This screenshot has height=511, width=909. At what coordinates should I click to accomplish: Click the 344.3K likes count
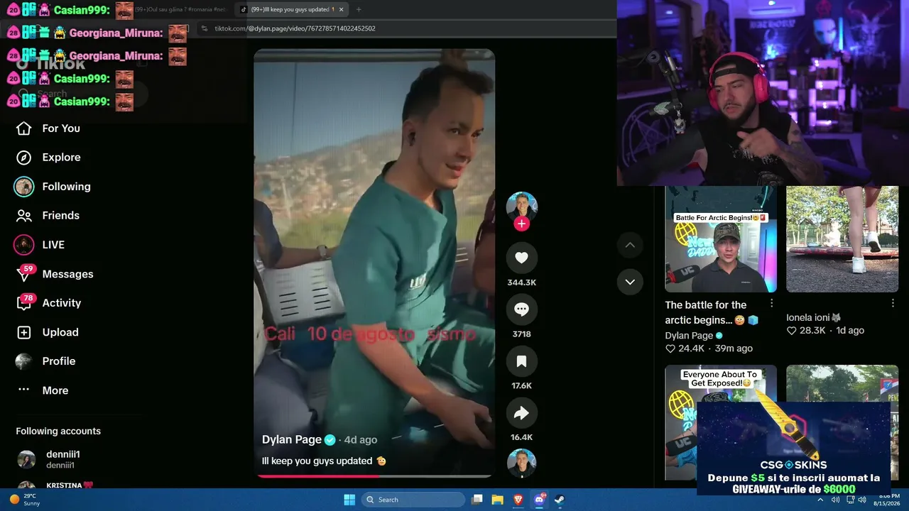tap(521, 282)
